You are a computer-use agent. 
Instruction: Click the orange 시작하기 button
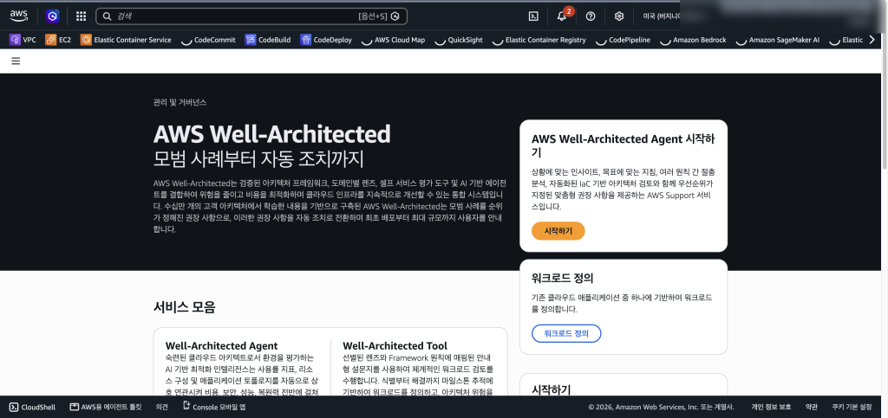click(x=558, y=231)
